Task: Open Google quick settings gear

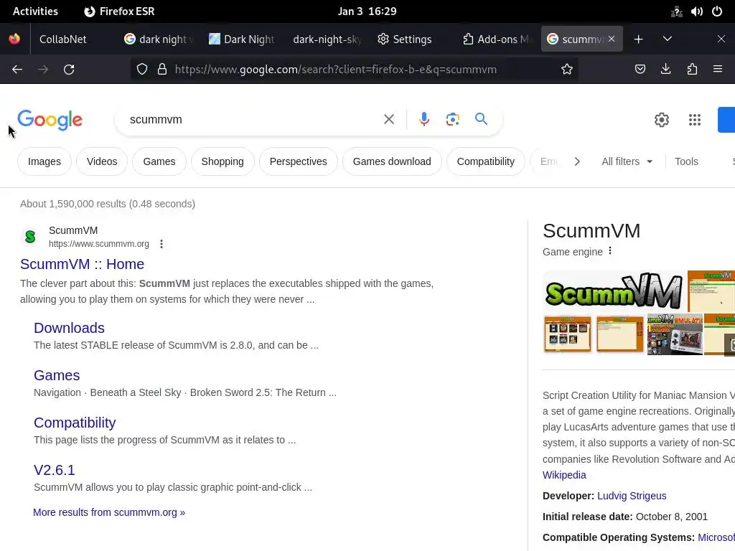Action: 661,120
